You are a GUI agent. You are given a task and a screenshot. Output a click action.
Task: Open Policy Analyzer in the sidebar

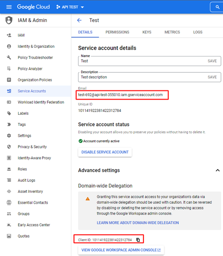35,68
